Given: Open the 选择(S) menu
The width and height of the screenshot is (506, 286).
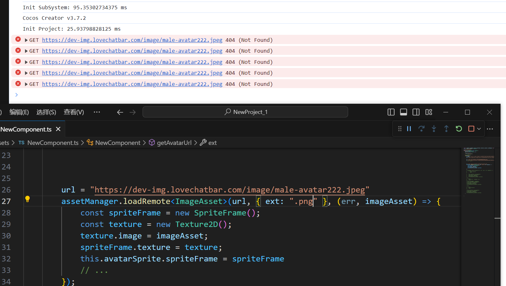Looking at the screenshot, I should [46, 112].
